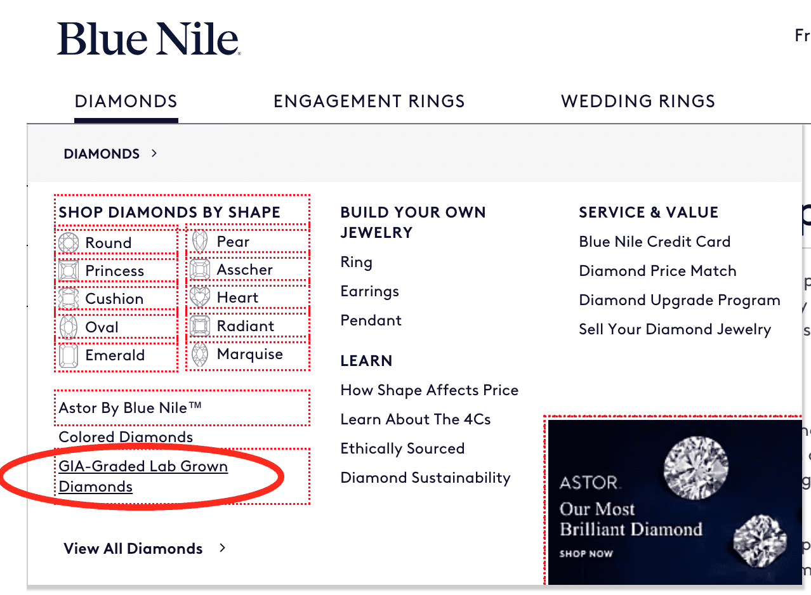
Task: Select the Pear diamond shape icon
Action: (201, 241)
